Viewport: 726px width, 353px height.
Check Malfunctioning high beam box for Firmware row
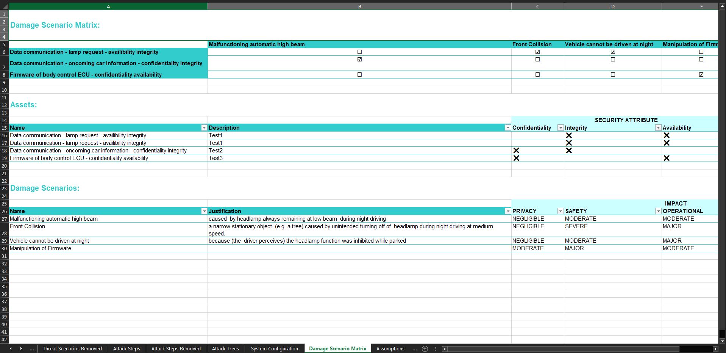(x=359, y=75)
